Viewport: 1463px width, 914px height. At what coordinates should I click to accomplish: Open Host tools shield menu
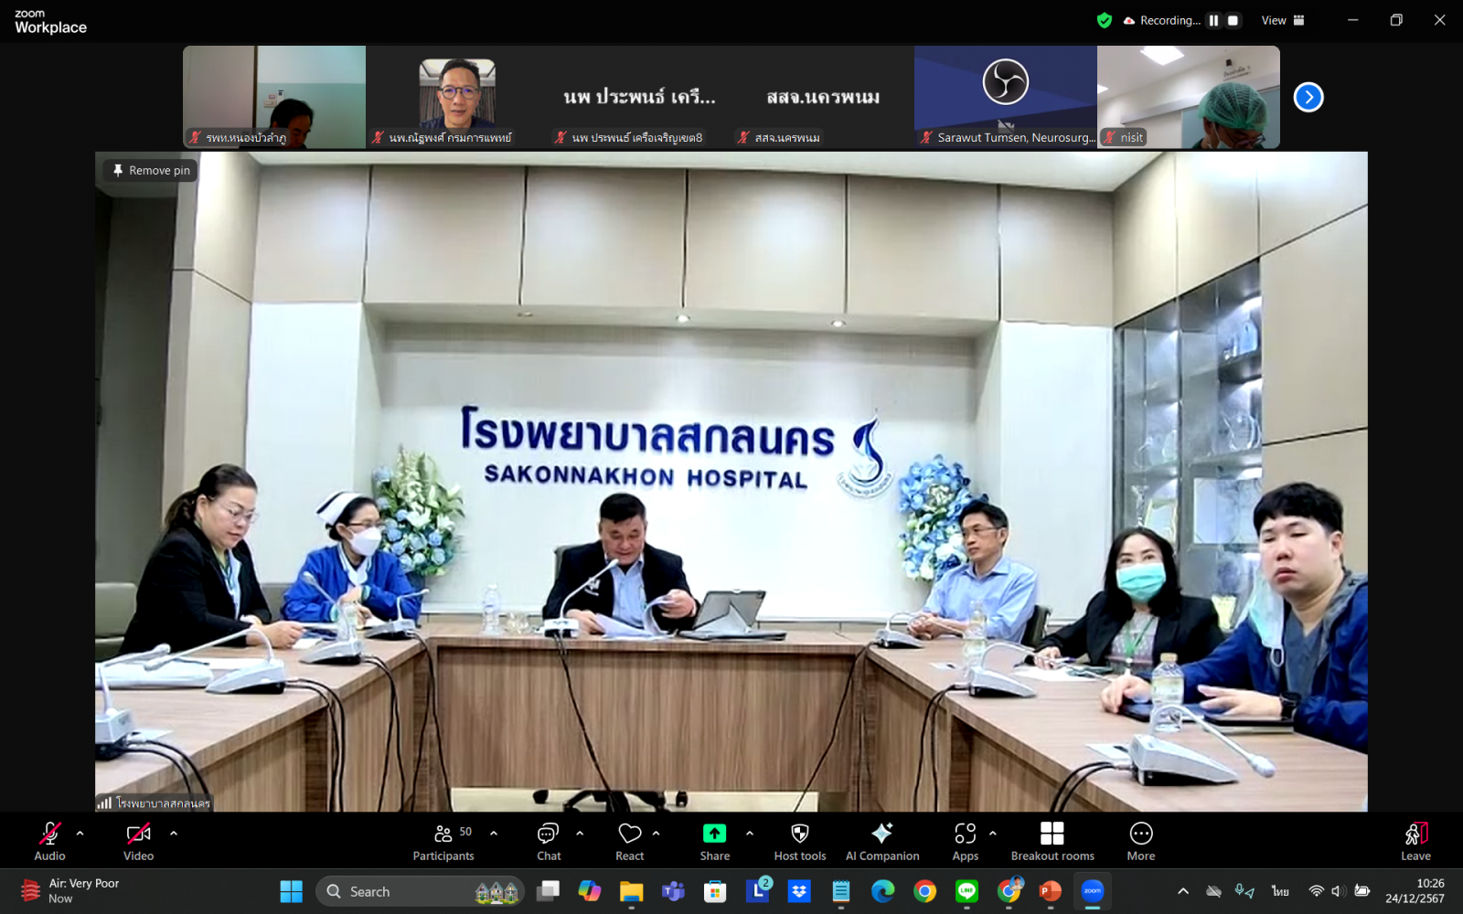pos(800,841)
